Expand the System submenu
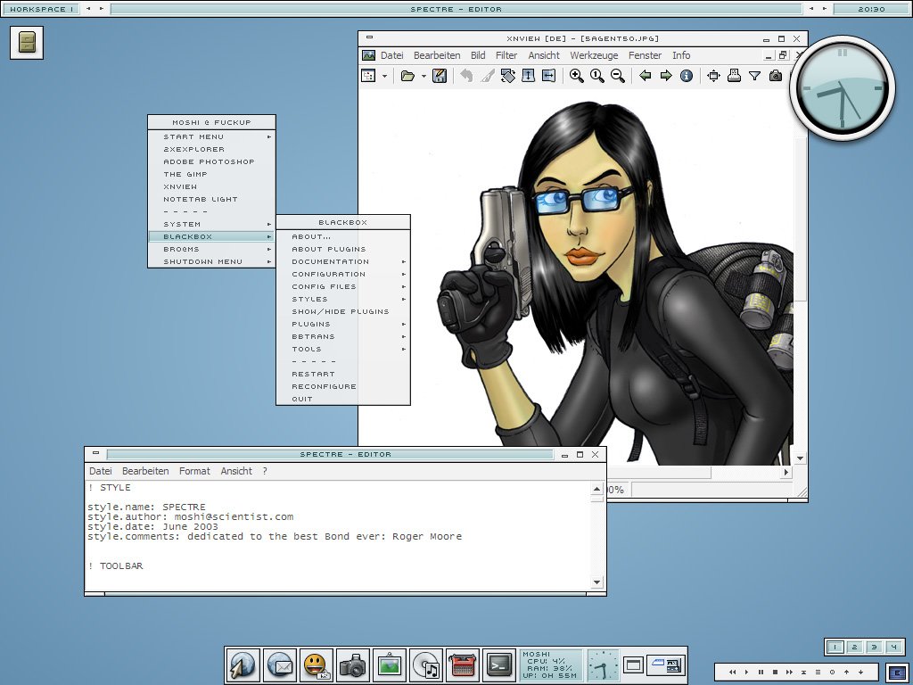This screenshot has height=685, width=913. click(x=211, y=224)
